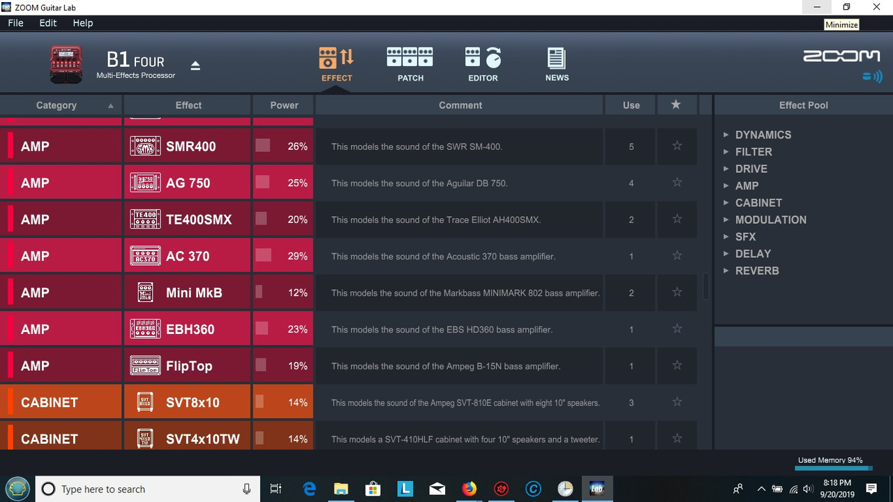Click the EBH360 effect icon
Image resolution: width=893 pixels, height=502 pixels.
click(145, 329)
